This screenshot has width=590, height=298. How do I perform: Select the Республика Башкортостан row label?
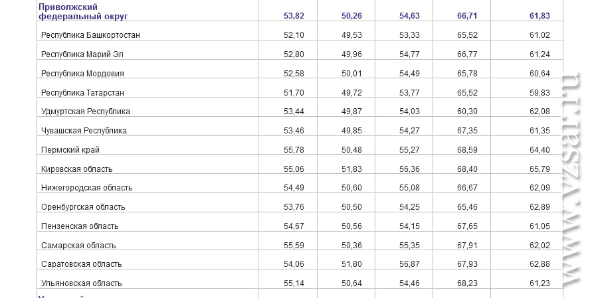[90, 35]
